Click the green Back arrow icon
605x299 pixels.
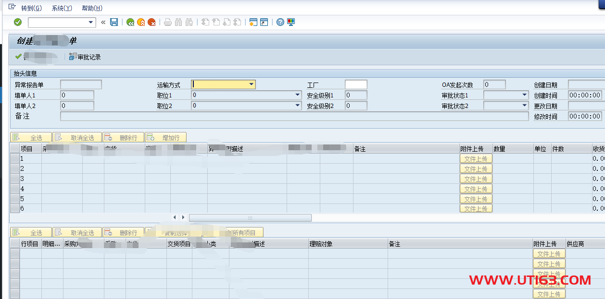[130, 22]
